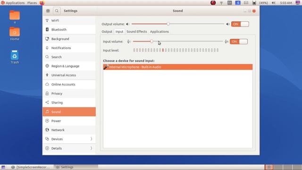Click the Bluetooth indicator in system tray
The image size is (302, 170).
[238, 3]
